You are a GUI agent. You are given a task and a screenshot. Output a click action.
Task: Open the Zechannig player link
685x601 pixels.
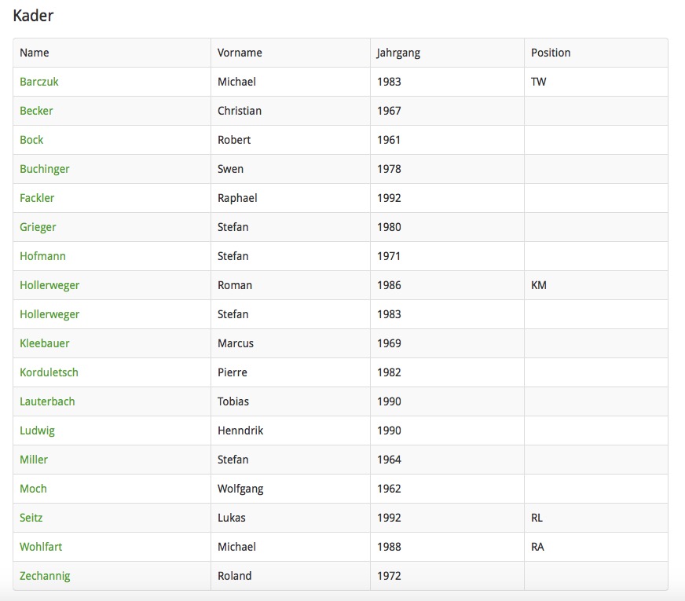coord(45,576)
